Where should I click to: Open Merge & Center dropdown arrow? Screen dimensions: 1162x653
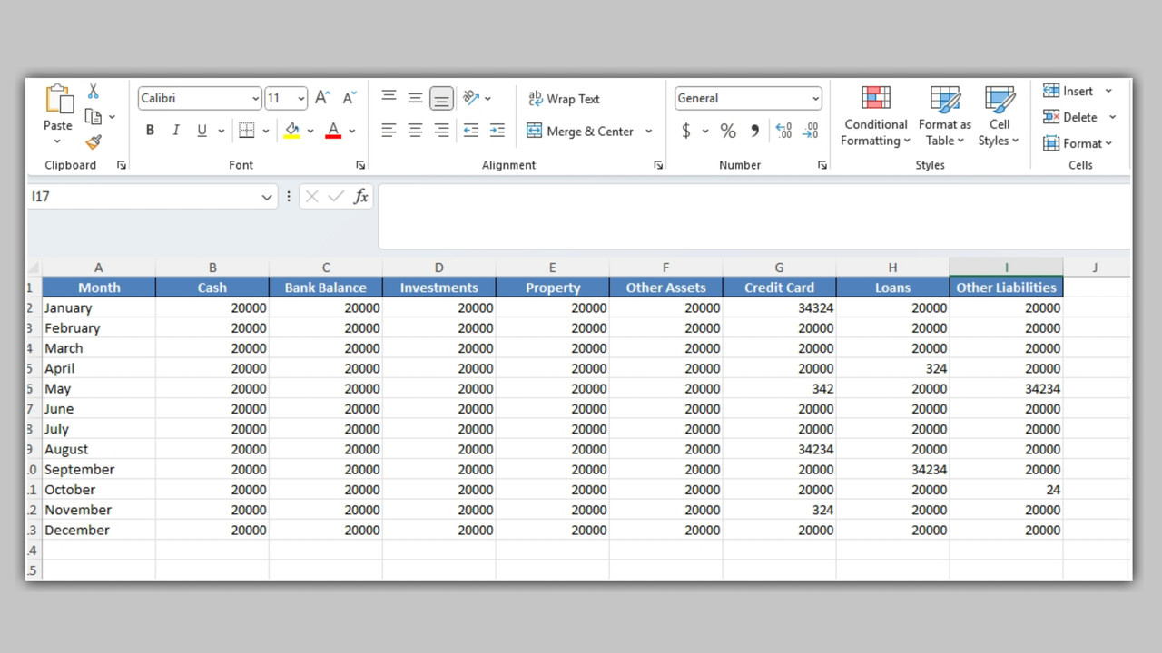click(x=648, y=132)
